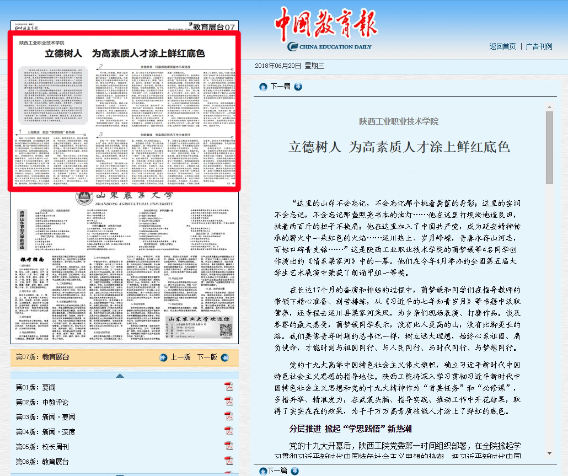Select 第01版：要闻 in the page list
The height and width of the screenshot is (476, 568).
35,387
